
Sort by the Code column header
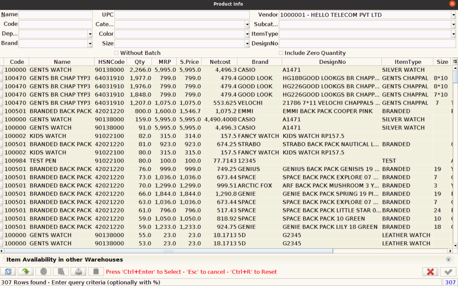pos(17,62)
